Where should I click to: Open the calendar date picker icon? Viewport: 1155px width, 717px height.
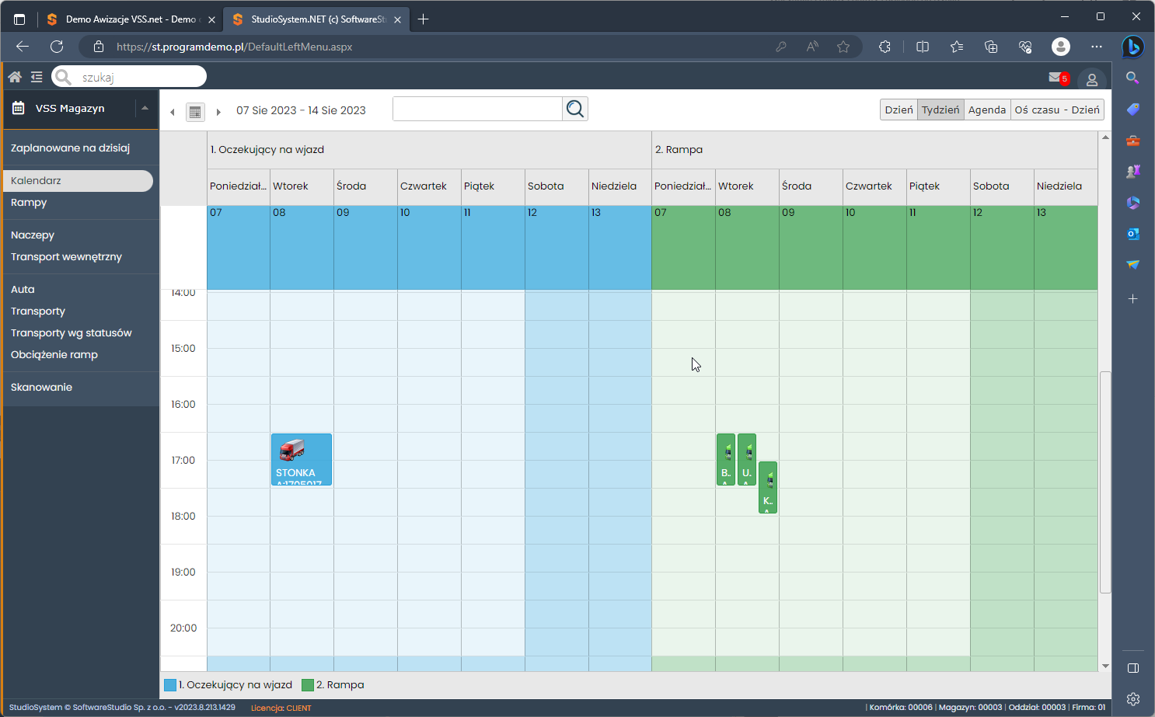coord(195,112)
